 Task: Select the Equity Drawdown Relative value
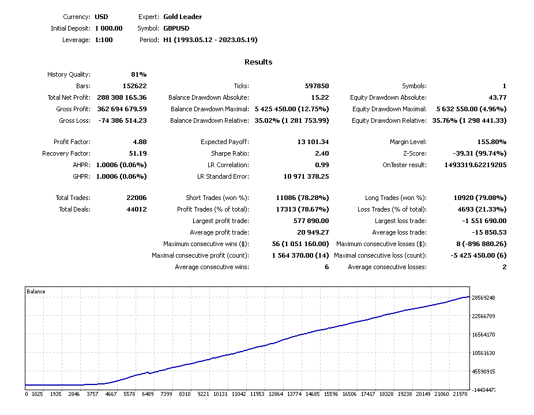click(469, 120)
